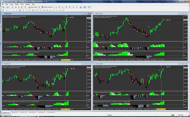Expand the Periods dropdown arrow
Viewport: 190px width, 117px height.
click(x=86, y=7)
